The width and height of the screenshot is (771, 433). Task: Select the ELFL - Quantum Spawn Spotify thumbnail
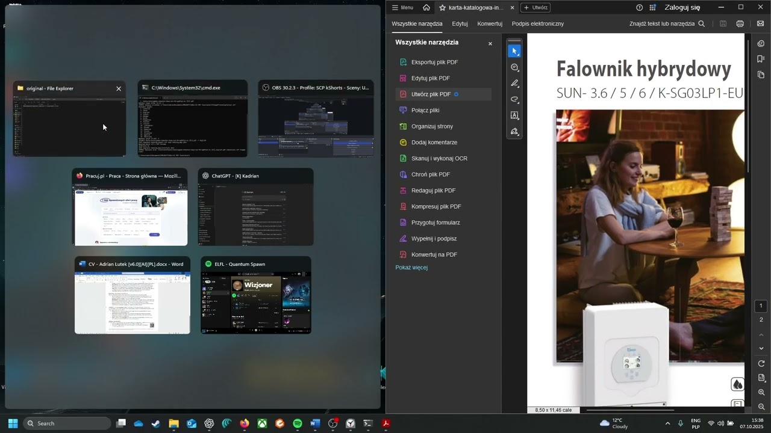coord(256,295)
